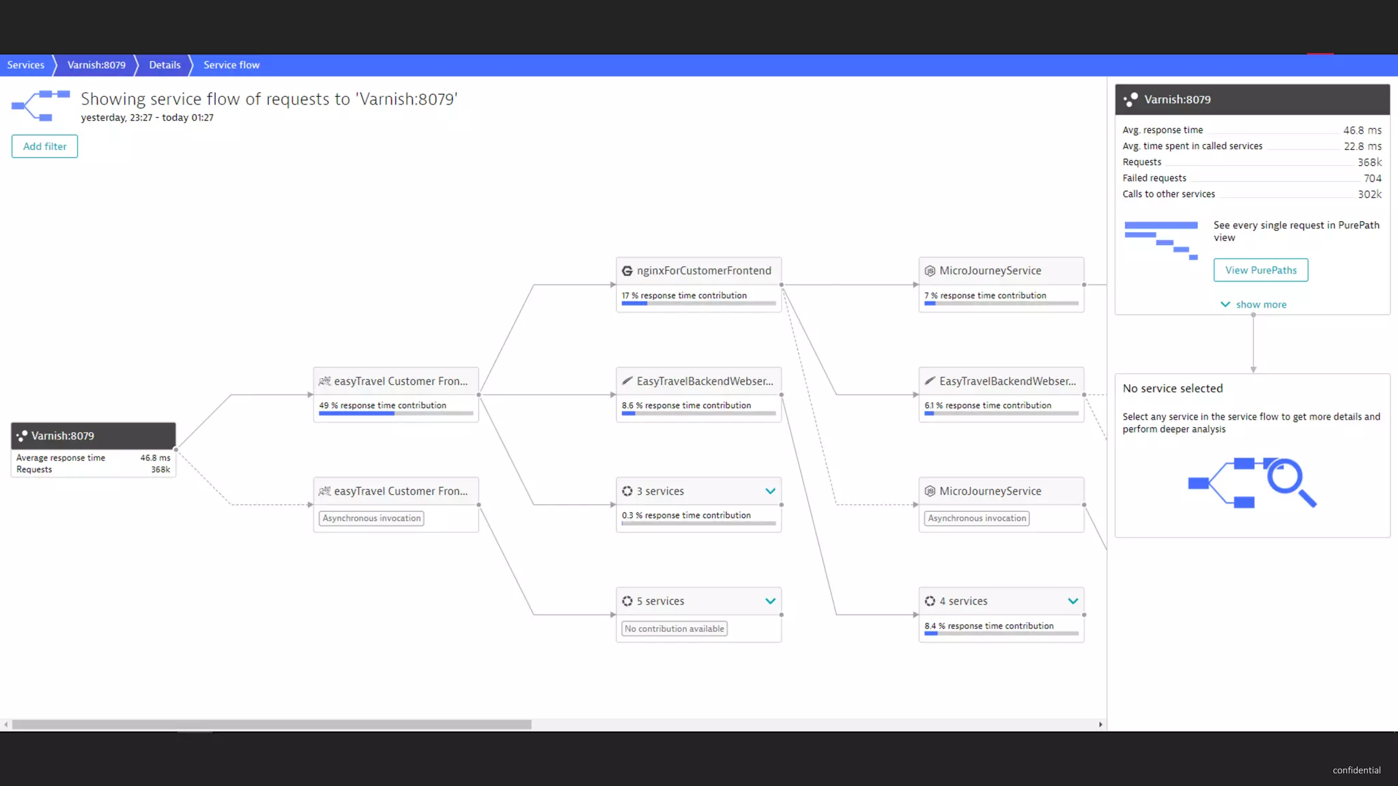Expand the 3 services group chevron
Image resolution: width=1398 pixels, height=786 pixels.
pyautogui.click(x=770, y=491)
